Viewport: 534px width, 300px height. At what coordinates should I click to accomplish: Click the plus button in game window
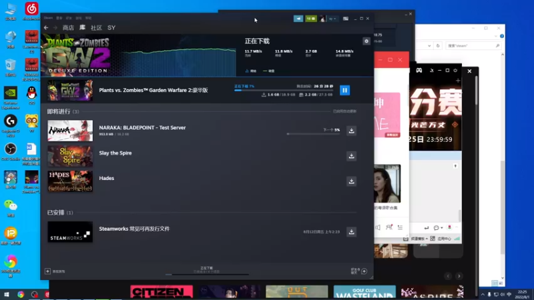click(458, 81)
